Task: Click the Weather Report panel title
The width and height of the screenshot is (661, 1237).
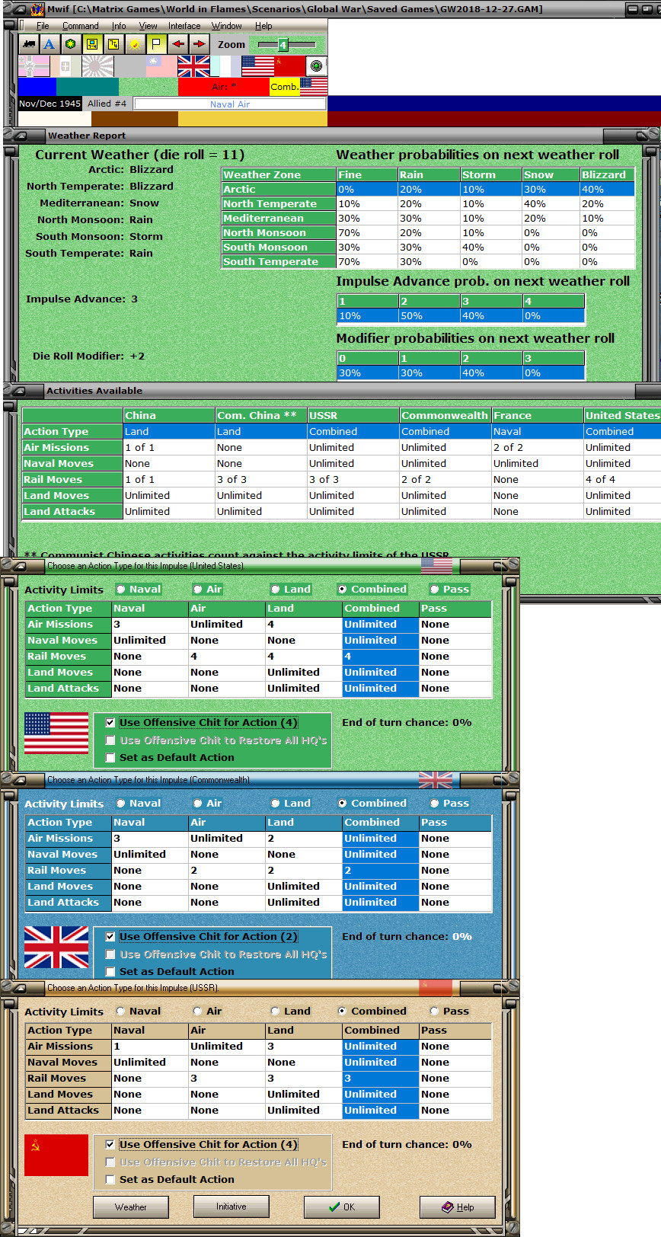Action: (x=87, y=136)
